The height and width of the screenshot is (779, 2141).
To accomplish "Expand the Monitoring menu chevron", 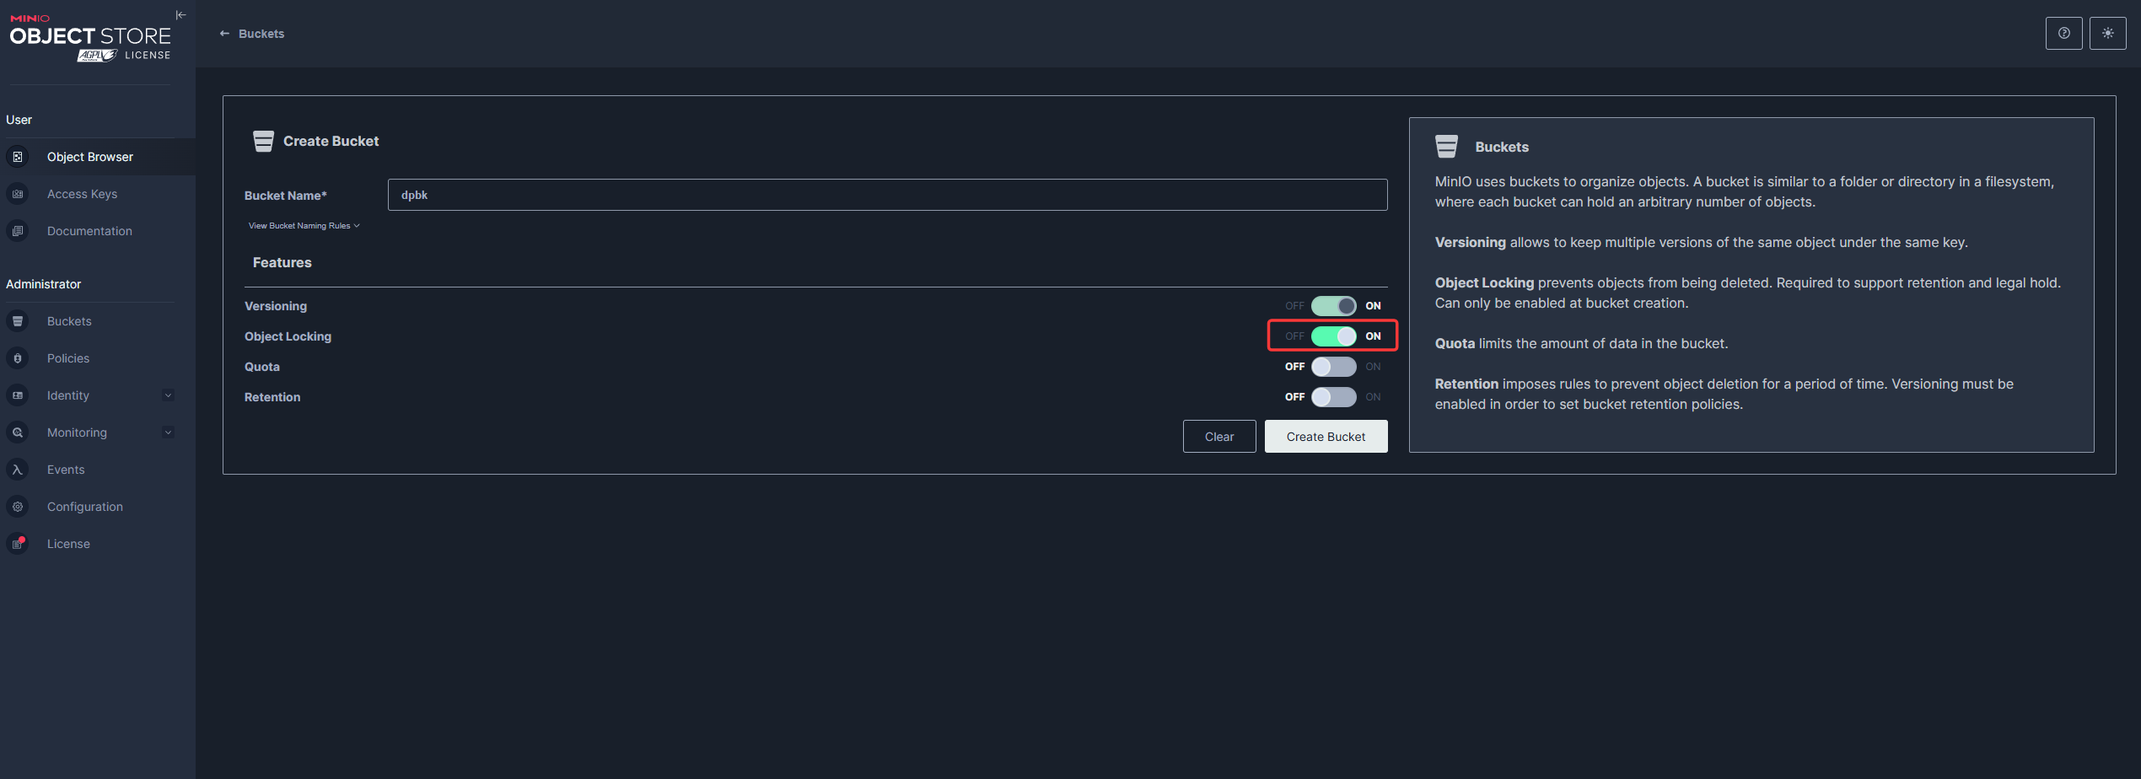I will coord(168,432).
